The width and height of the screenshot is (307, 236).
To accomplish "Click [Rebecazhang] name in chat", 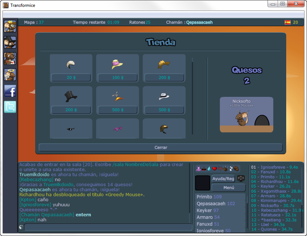I will 36,180.
